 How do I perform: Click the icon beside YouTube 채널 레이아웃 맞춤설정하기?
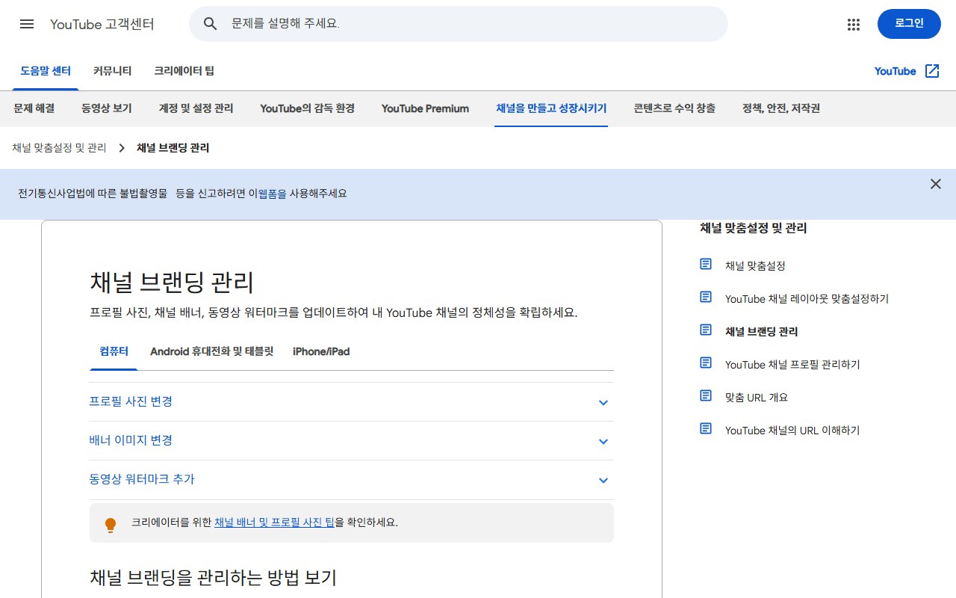(x=706, y=298)
